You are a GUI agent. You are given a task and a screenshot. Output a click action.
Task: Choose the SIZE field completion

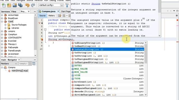[x=107, y=75]
